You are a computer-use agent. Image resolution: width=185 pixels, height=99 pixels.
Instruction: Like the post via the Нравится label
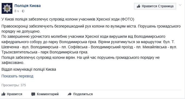15,94
